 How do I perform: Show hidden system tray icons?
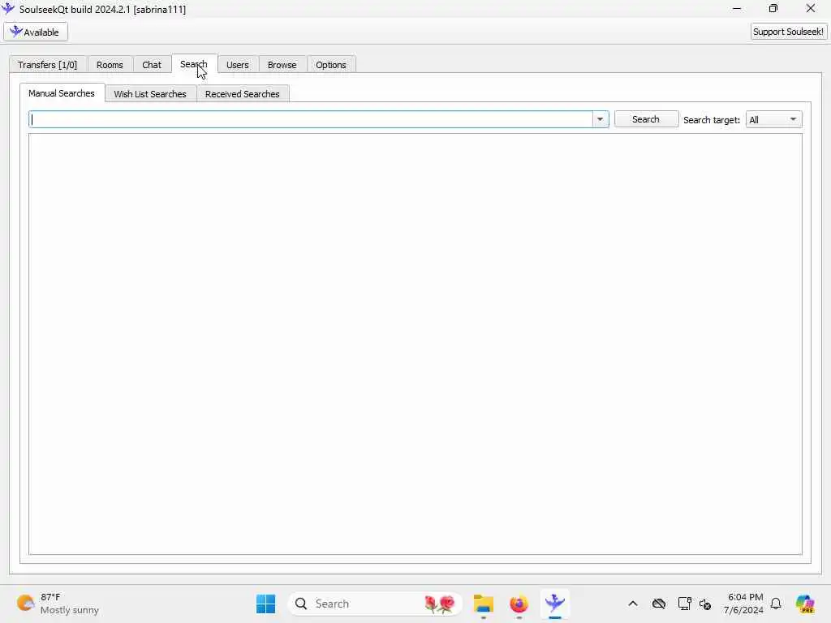click(633, 604)
